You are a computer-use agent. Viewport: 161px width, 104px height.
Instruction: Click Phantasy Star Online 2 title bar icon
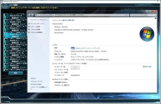tap(2, 1)
